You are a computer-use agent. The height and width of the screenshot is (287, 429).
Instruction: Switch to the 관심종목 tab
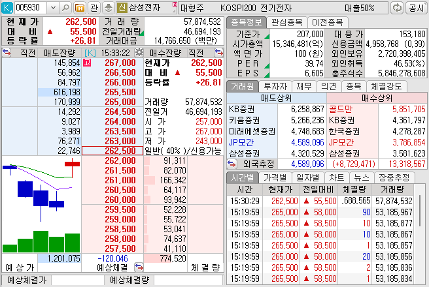click(286, 22)
